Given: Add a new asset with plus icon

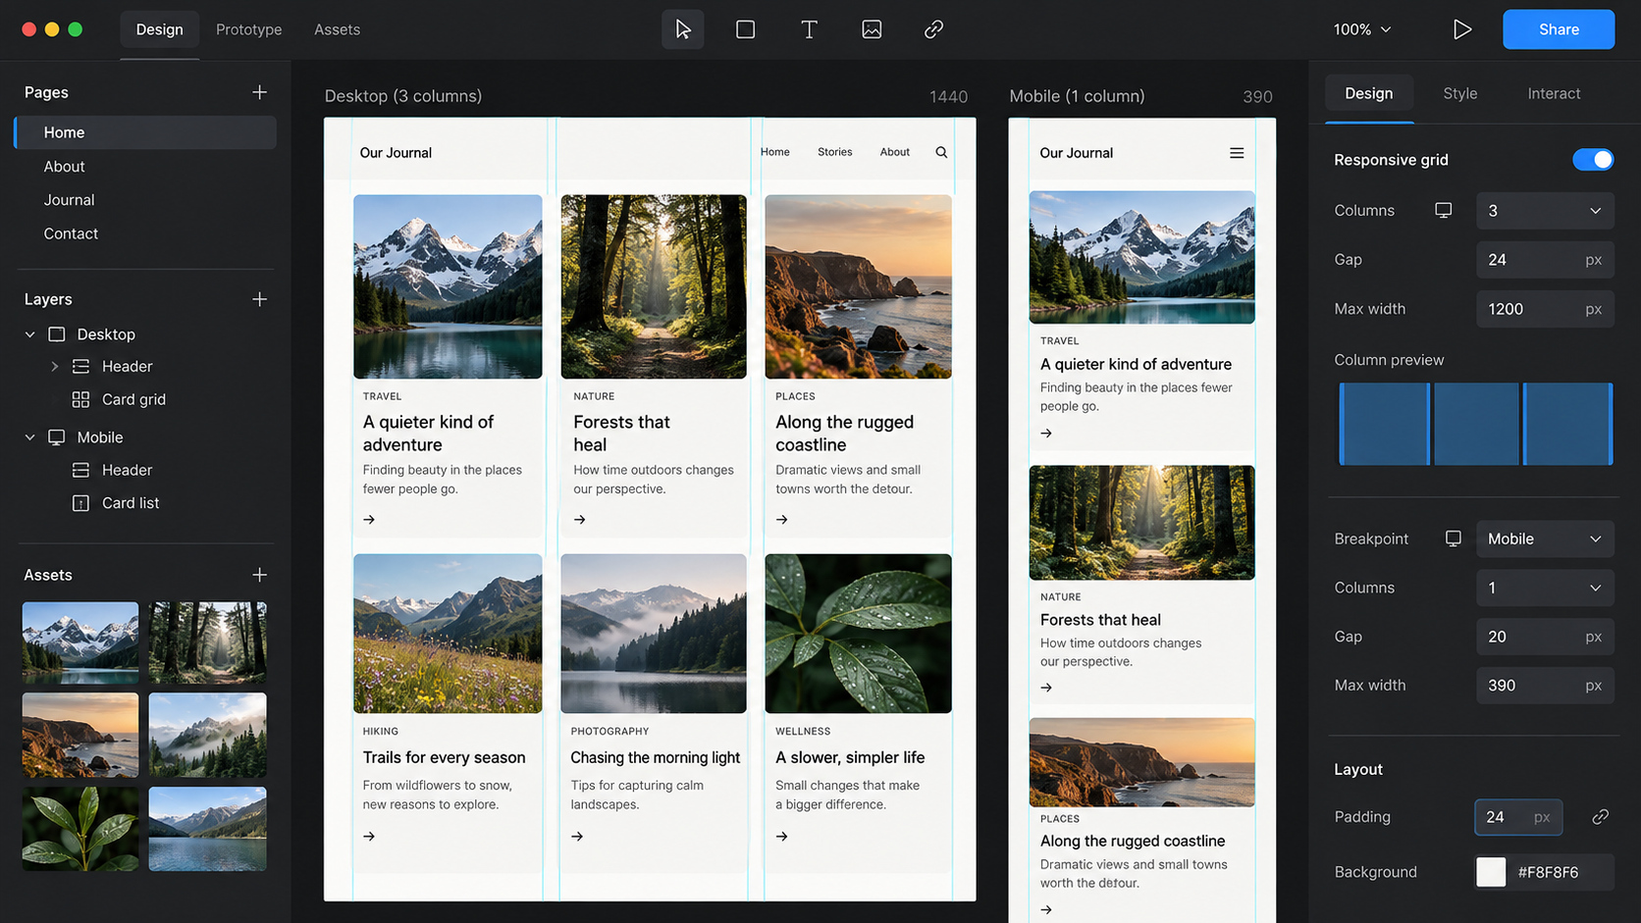Looking at the screenshot, I should [259, 575].
